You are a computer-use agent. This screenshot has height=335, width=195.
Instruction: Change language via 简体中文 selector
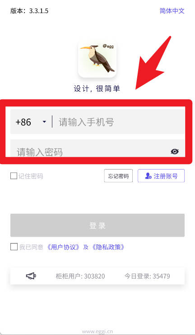(x=172, y=11)
